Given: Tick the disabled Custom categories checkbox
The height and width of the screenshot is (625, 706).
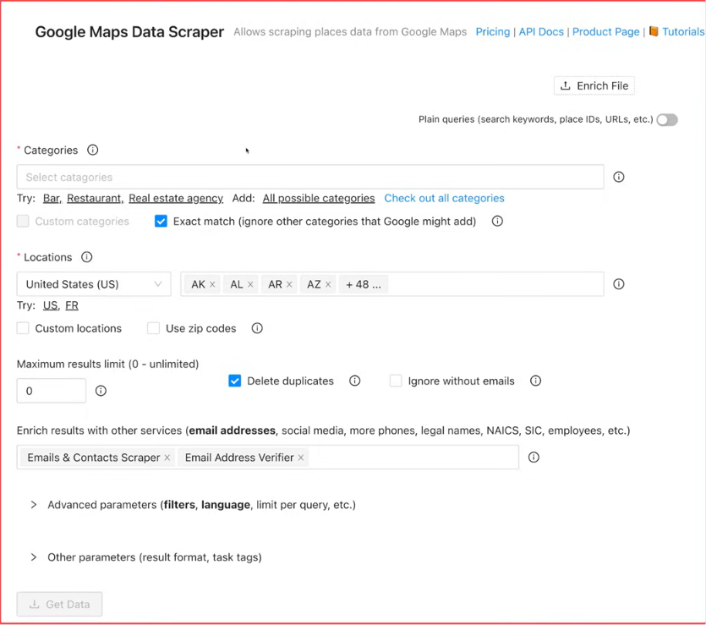Looking at the screenshot, I should click(23, 221).
